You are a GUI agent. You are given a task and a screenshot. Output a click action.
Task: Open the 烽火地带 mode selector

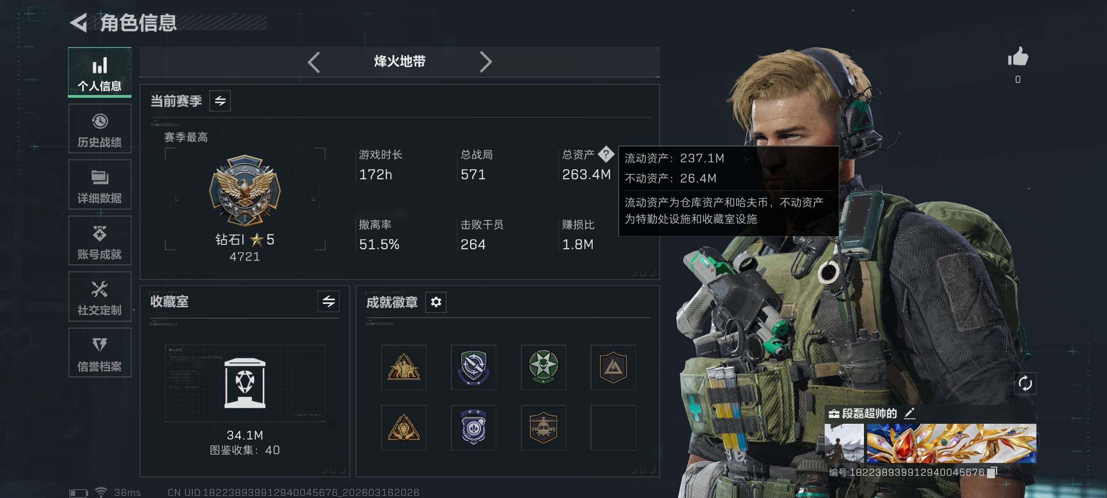(x=400, y=61)
